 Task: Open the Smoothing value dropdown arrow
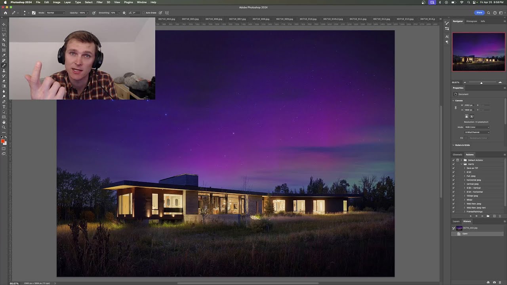pyautogui.click(x=118, y=13)
